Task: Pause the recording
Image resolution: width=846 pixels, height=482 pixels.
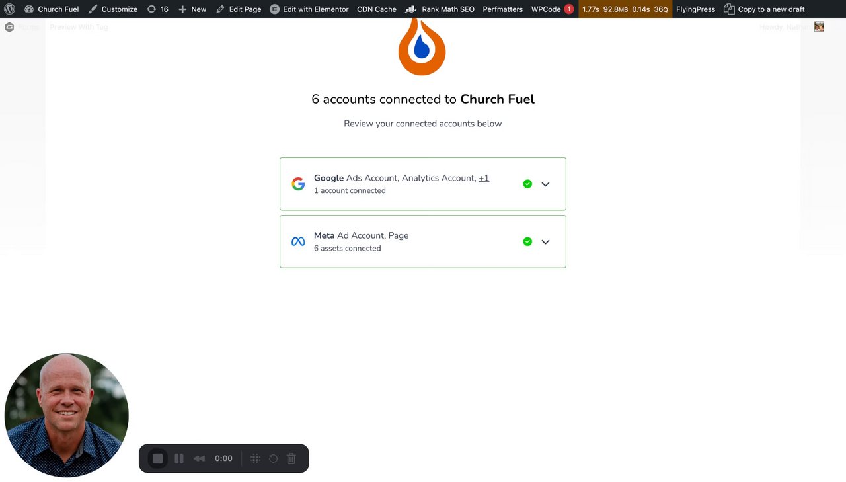Action: (x=179, y=458)
